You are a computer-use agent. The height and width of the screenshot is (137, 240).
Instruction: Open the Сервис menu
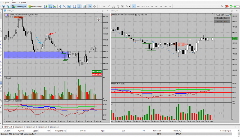(6, 3)
